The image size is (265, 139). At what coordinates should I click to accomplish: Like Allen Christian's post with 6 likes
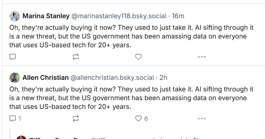[x=142, y=118]
